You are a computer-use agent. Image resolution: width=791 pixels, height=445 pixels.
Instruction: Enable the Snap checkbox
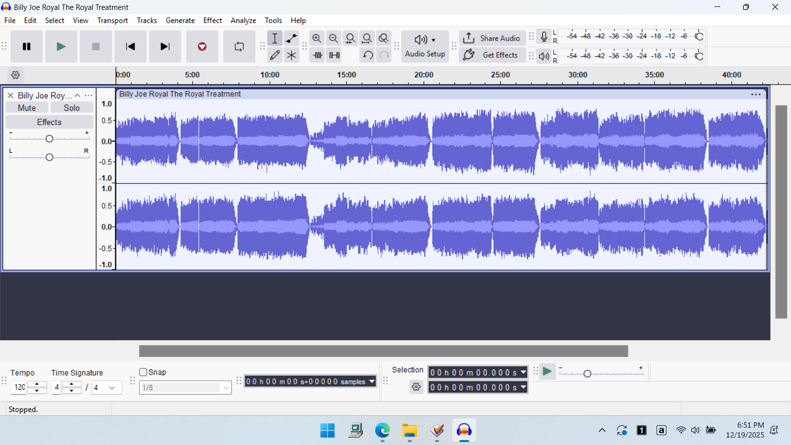pyautogui.click(x=143, y=372)
